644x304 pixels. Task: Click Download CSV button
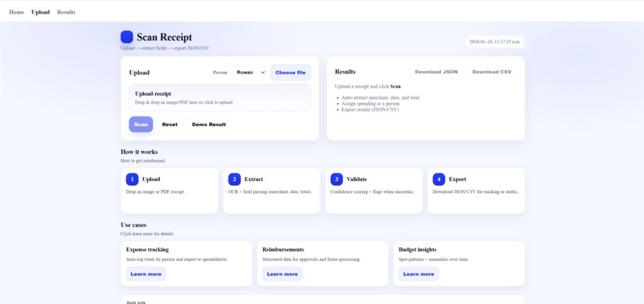click(491, 72)
